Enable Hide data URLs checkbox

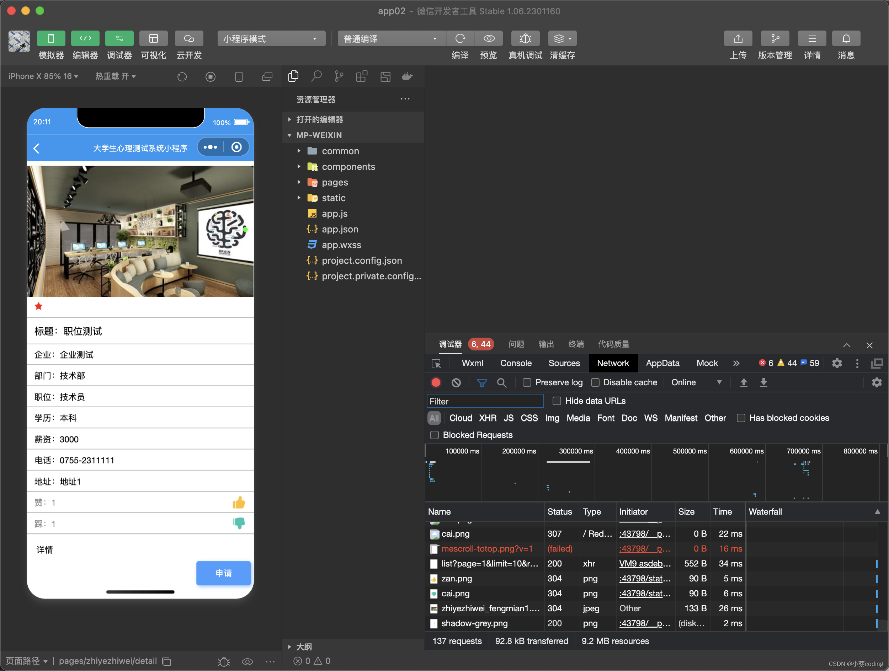[x=554, y=400]
